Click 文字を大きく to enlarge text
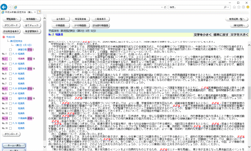This screenshot has width=251, height=151. click(239, 35)
